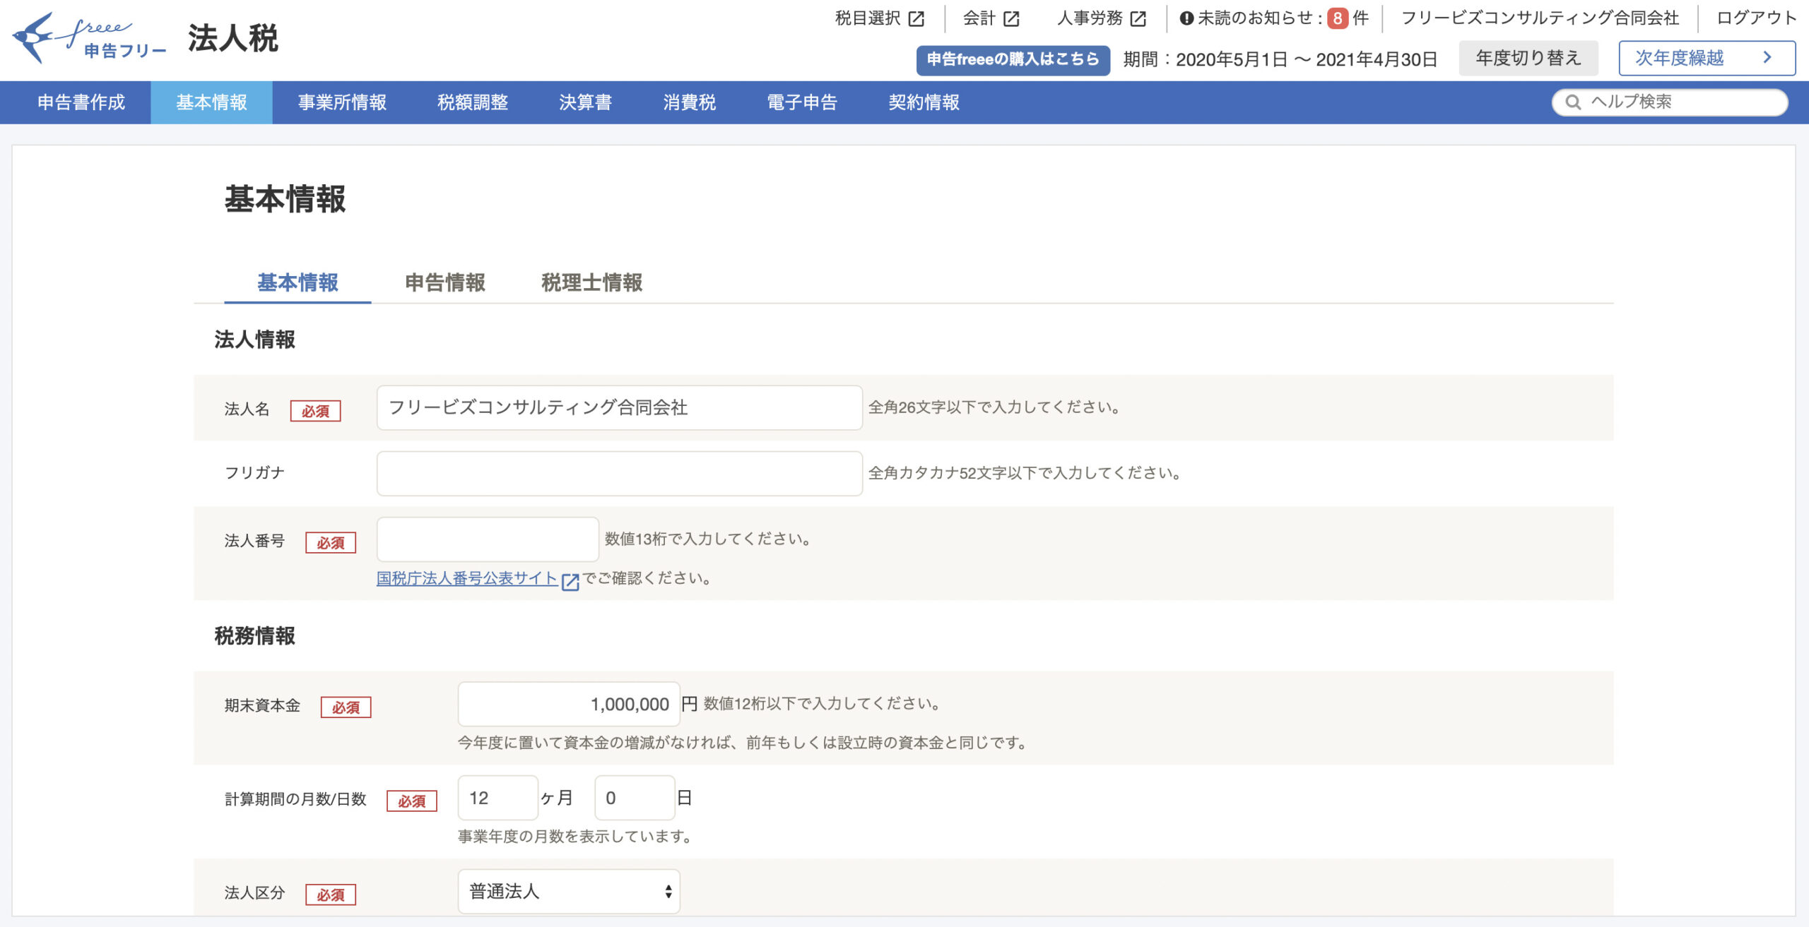The height and width of the screenshot is (927, 1809).
Task: Click 申告freeeの購入はこちら button
Action: coord(1013,59)
